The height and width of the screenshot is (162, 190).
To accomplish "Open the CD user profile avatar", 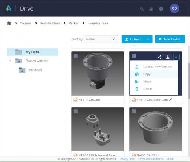I will 174,8.
